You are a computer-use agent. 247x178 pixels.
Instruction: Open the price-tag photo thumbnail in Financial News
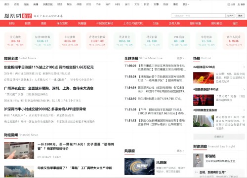19,150
